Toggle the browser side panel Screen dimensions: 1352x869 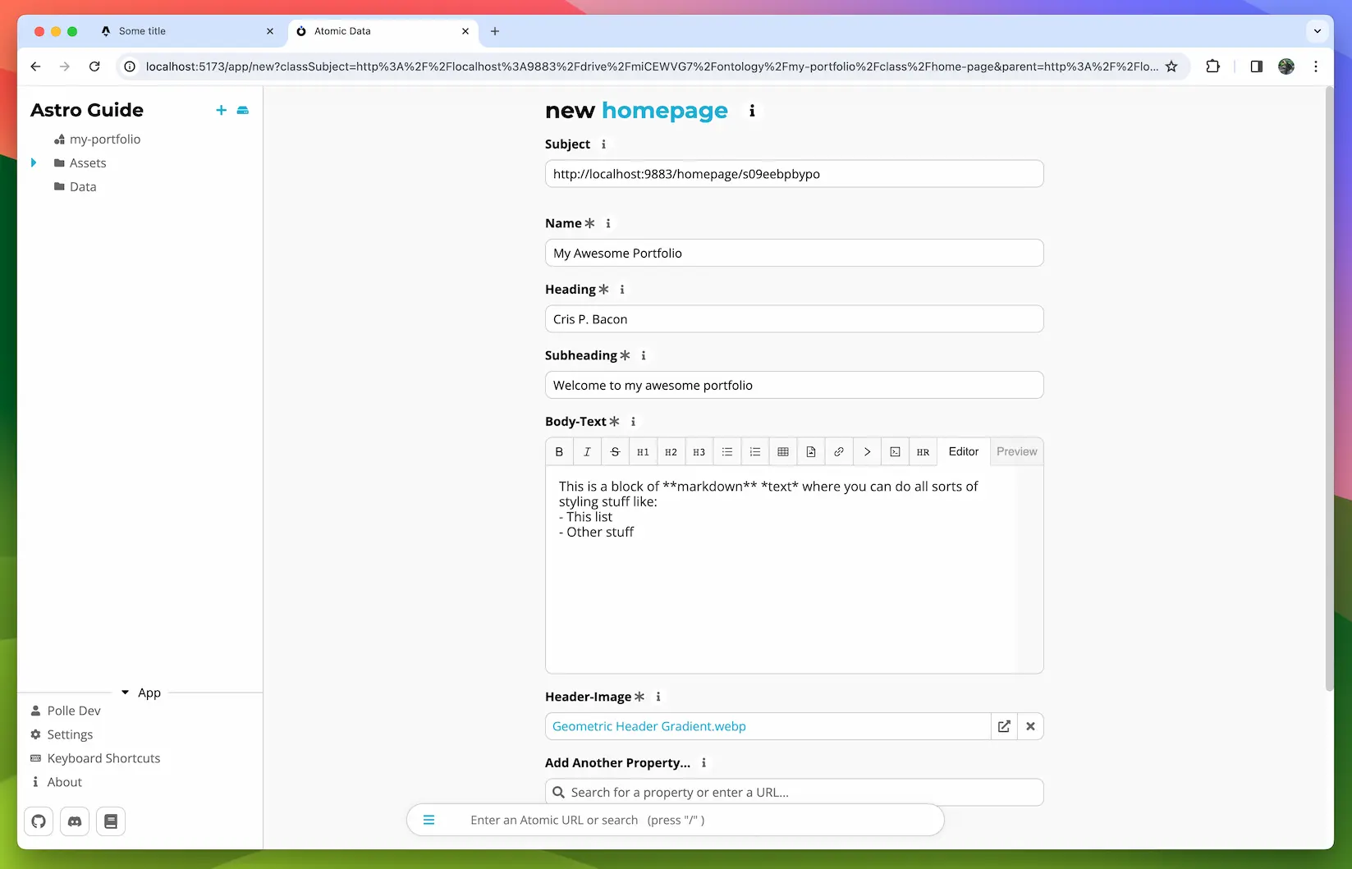(x=1256, y=66)
